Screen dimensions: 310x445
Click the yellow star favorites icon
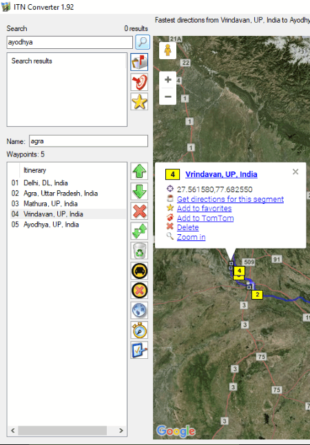coord(139,101)
